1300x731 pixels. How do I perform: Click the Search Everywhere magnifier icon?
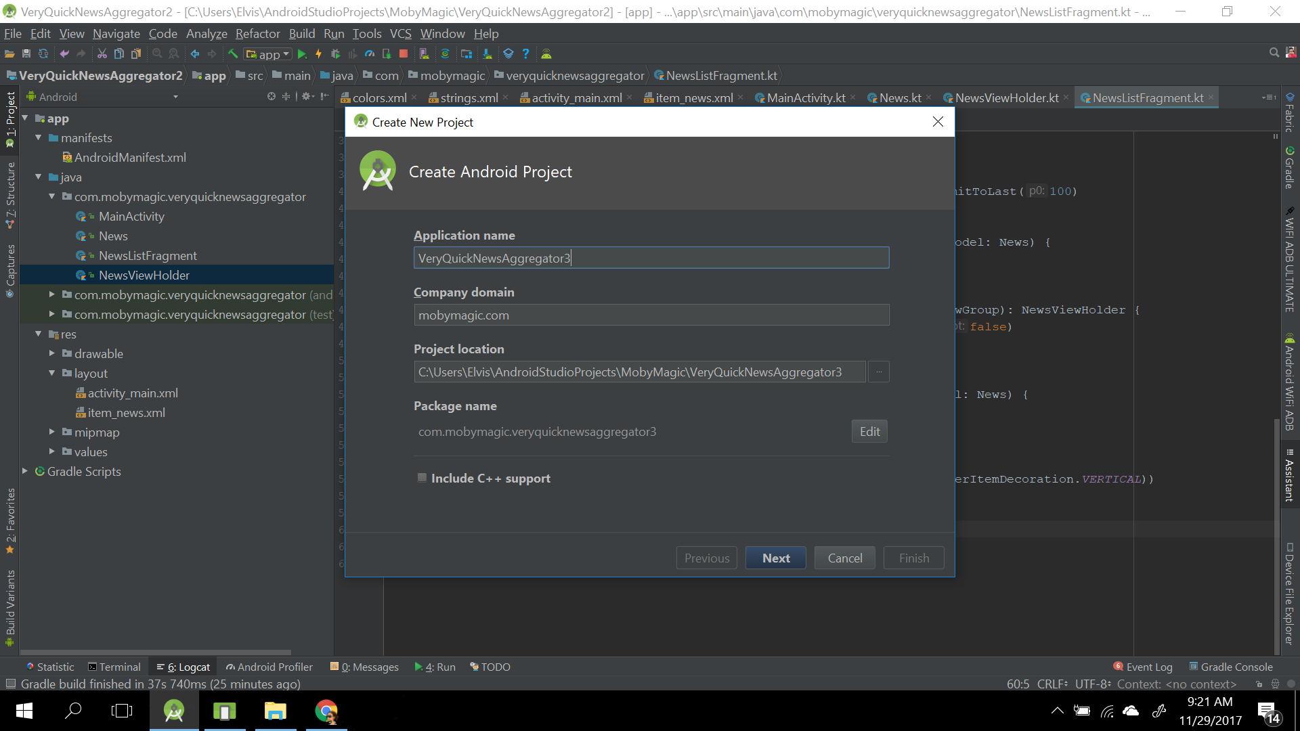[1274, 53]
